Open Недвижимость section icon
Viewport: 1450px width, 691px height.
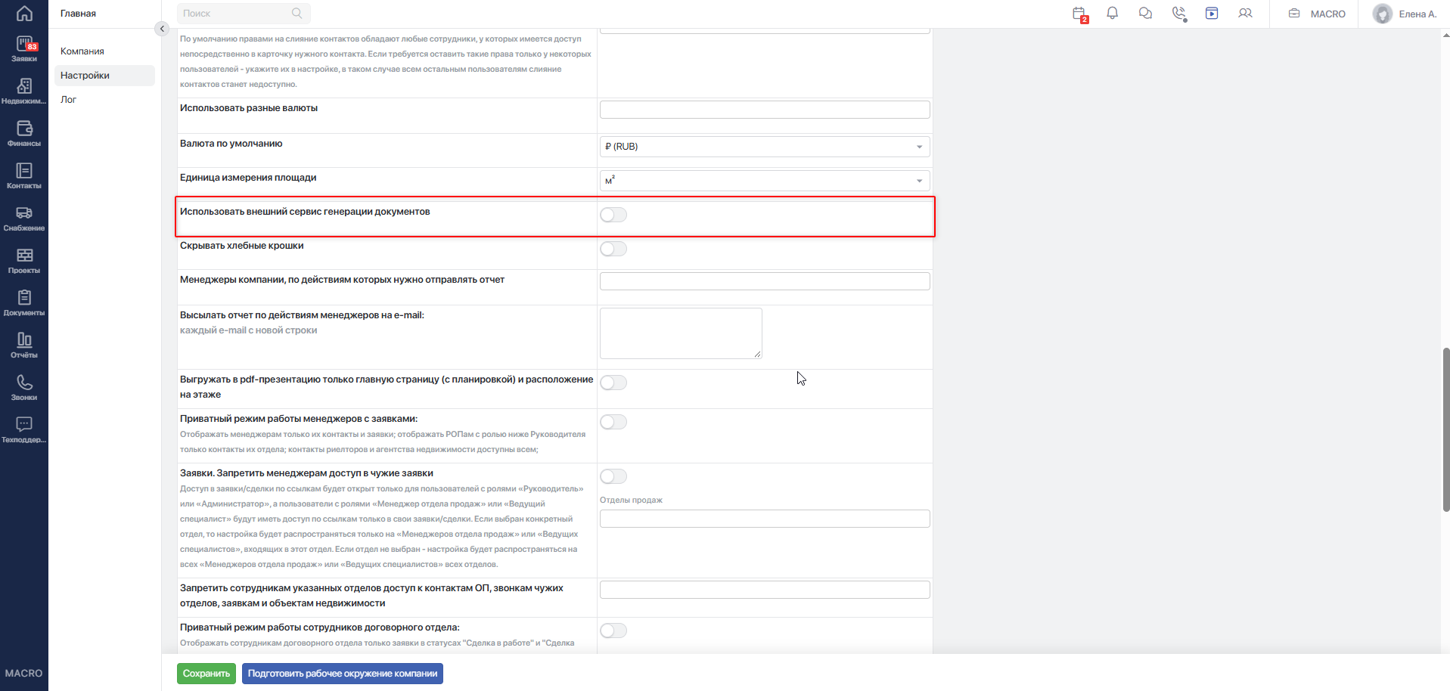(x=24, y=91)
